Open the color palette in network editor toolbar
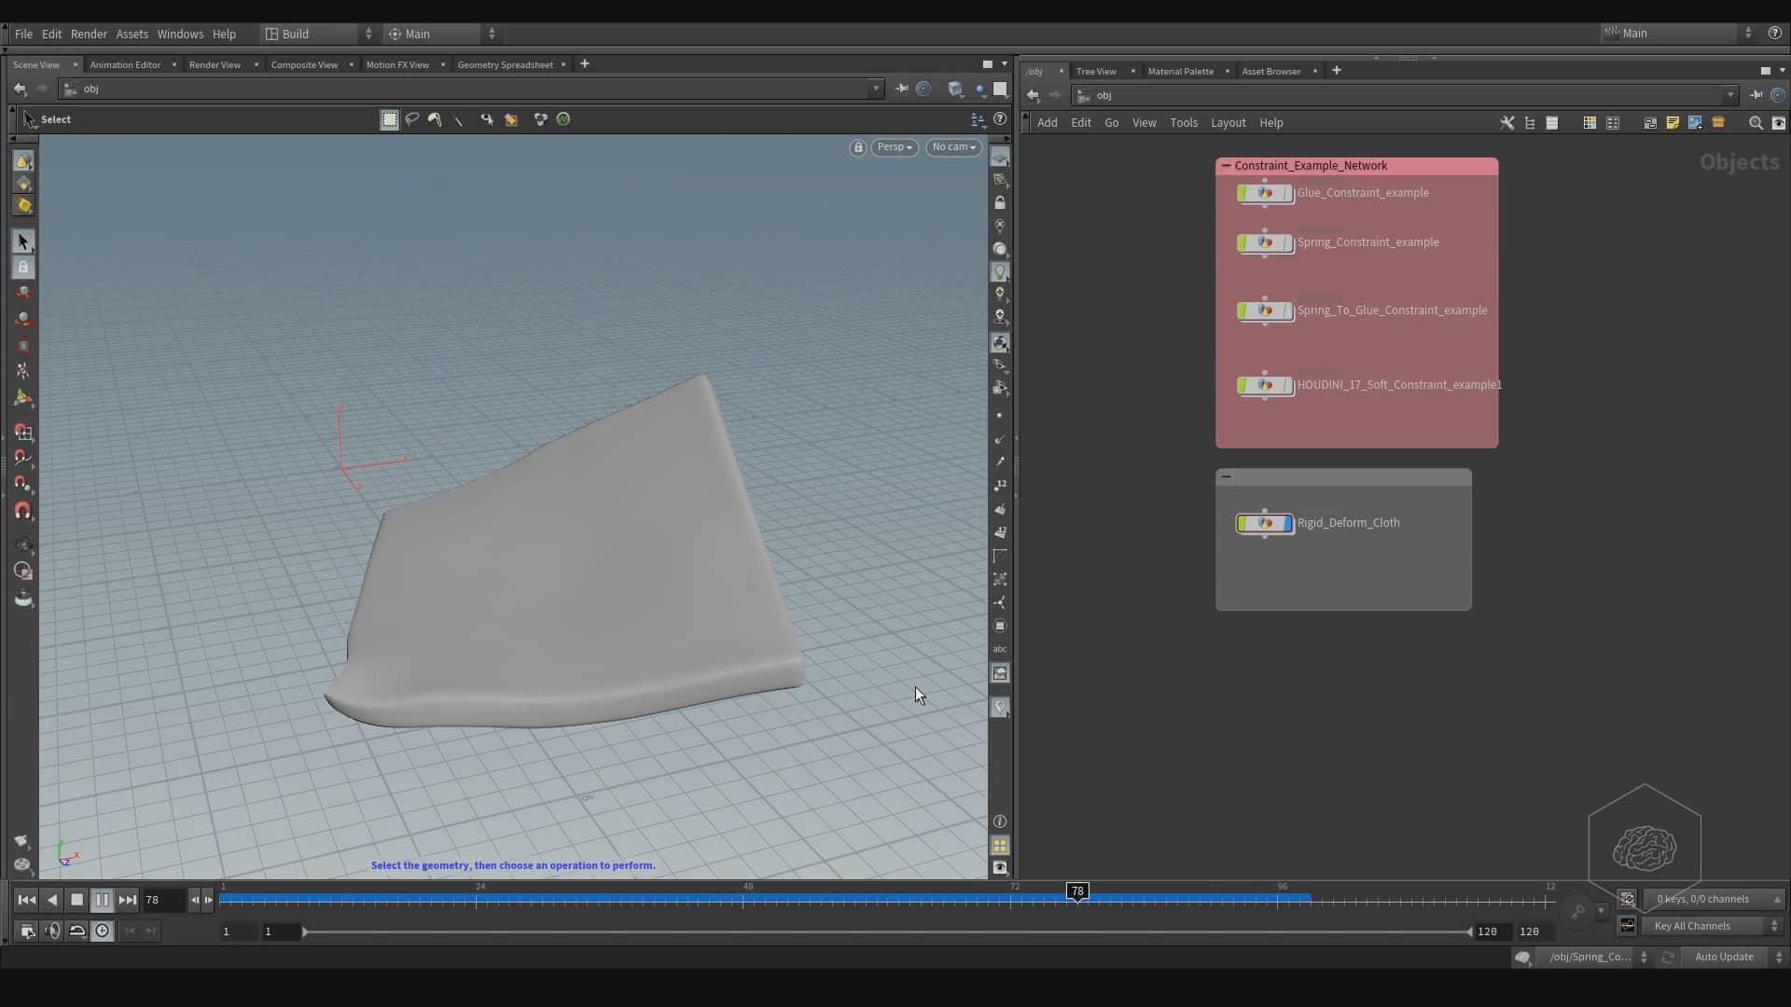 pos(1588,122)
